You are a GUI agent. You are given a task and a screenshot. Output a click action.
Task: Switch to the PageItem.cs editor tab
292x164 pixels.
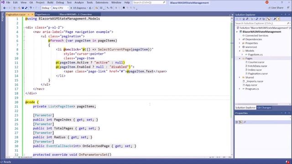click(x=42, y=14)
